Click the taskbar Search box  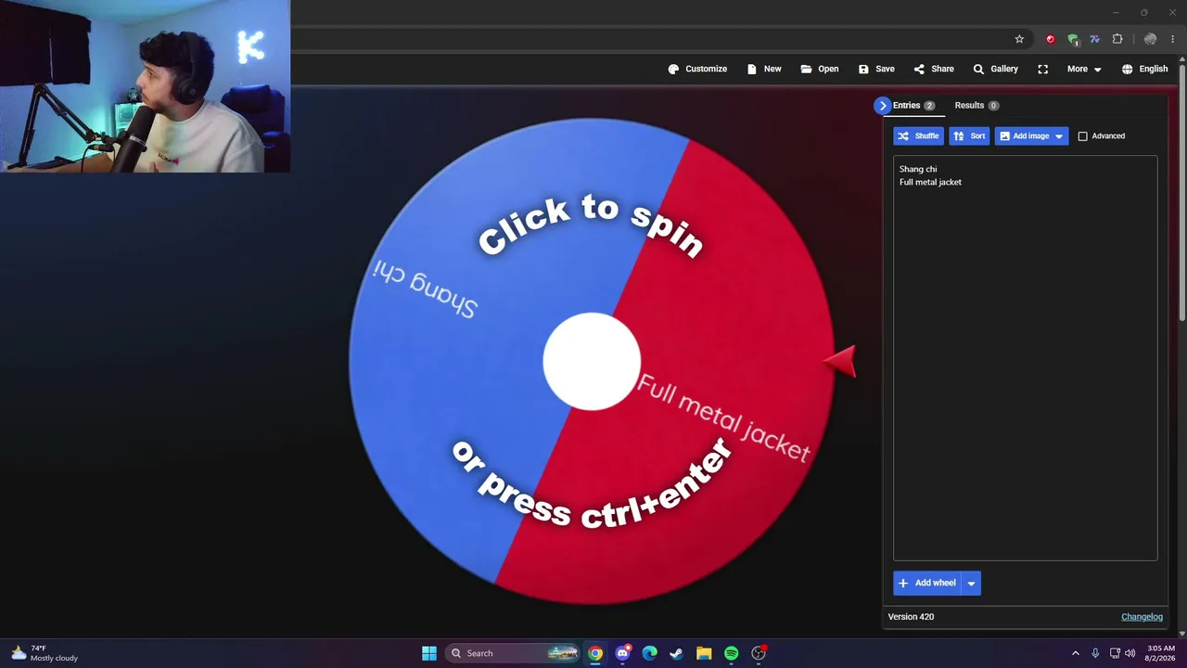tap(513, 653)
